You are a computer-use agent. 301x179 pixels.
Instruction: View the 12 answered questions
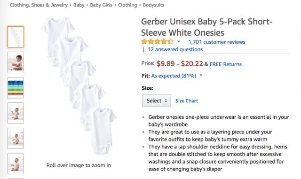tap(175, 49)
